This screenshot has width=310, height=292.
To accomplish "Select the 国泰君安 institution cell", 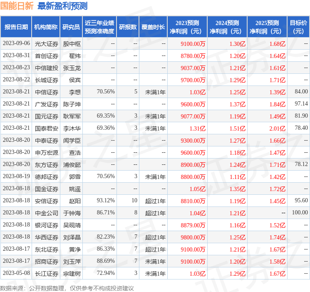I will [47, 128].
